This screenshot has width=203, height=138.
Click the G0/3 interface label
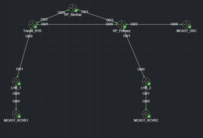[110, 20]
